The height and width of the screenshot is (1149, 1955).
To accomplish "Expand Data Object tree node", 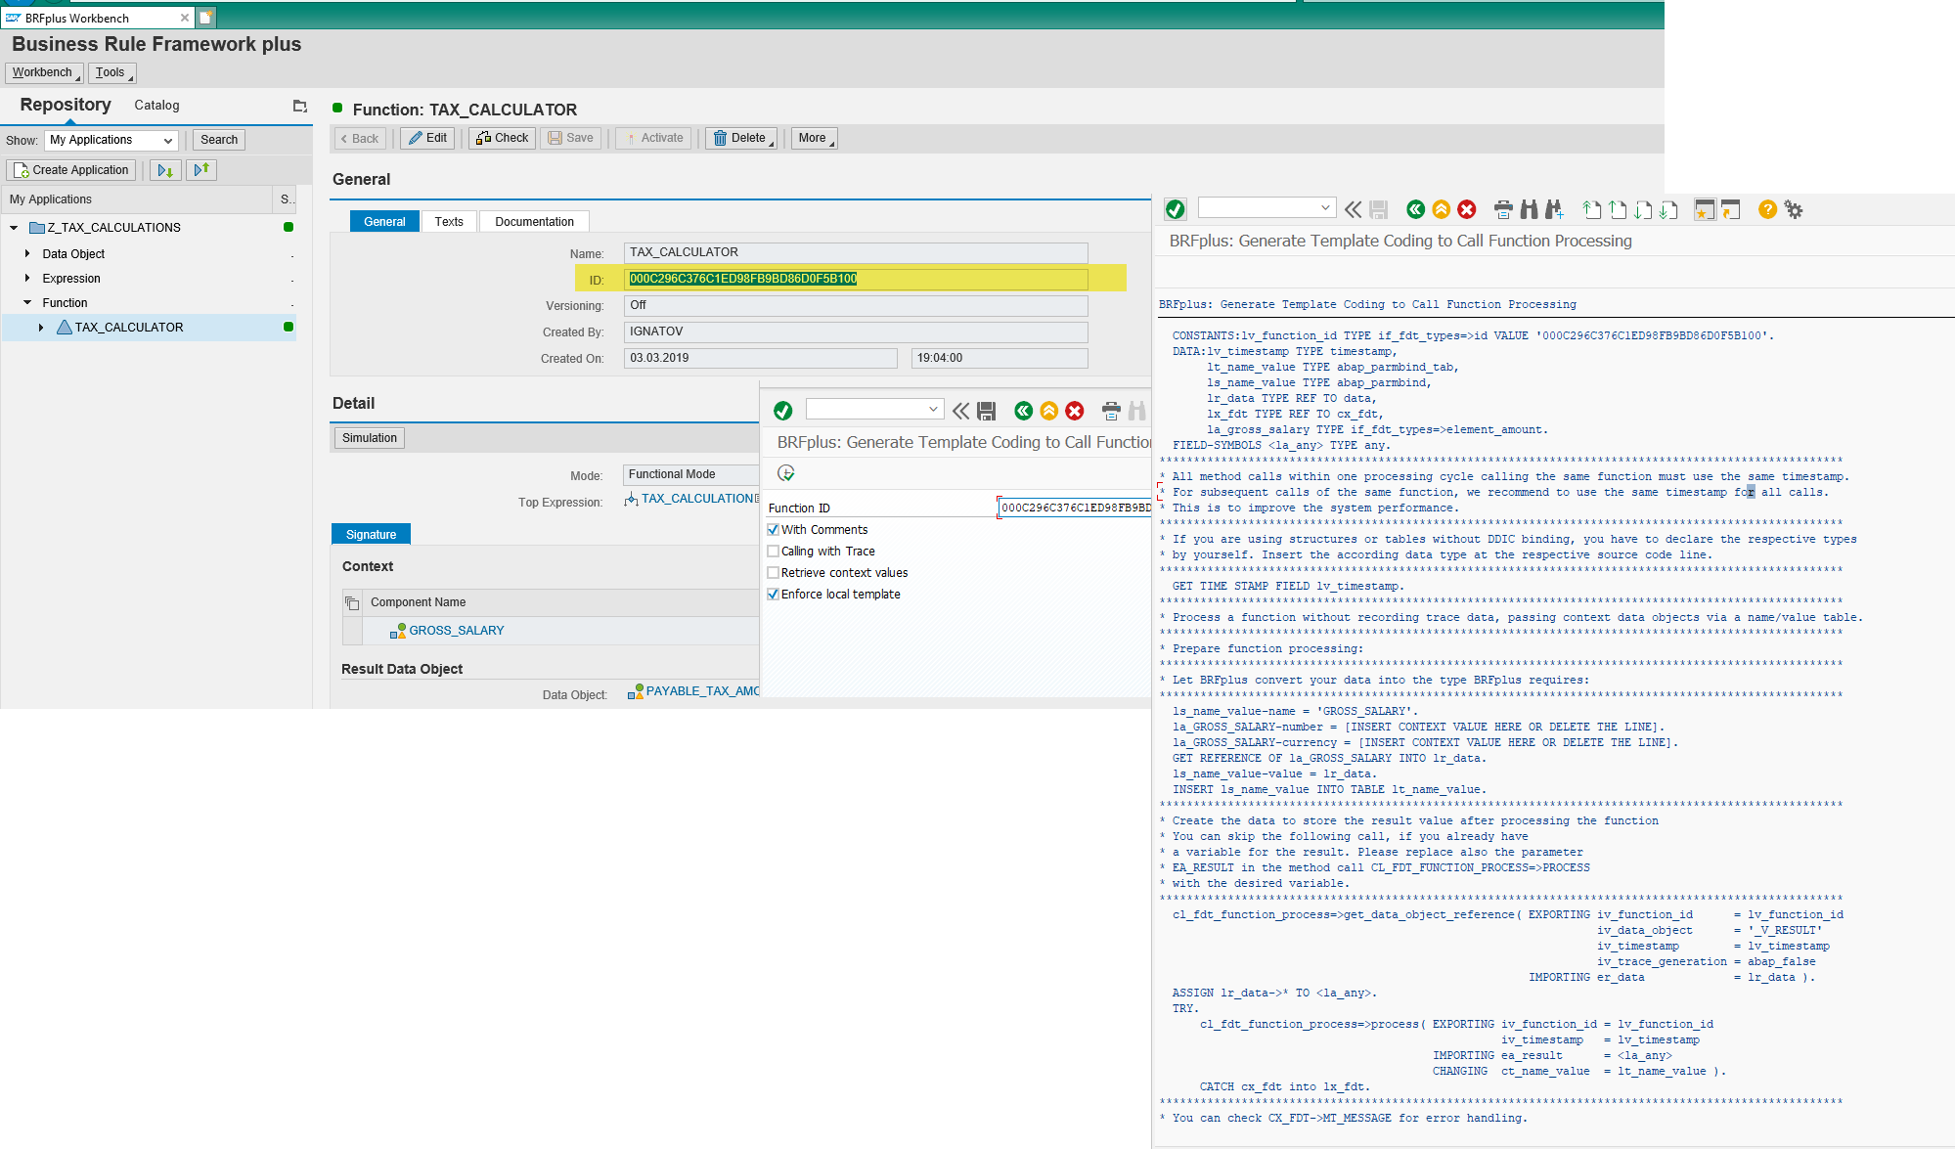I will coord(27,253).
